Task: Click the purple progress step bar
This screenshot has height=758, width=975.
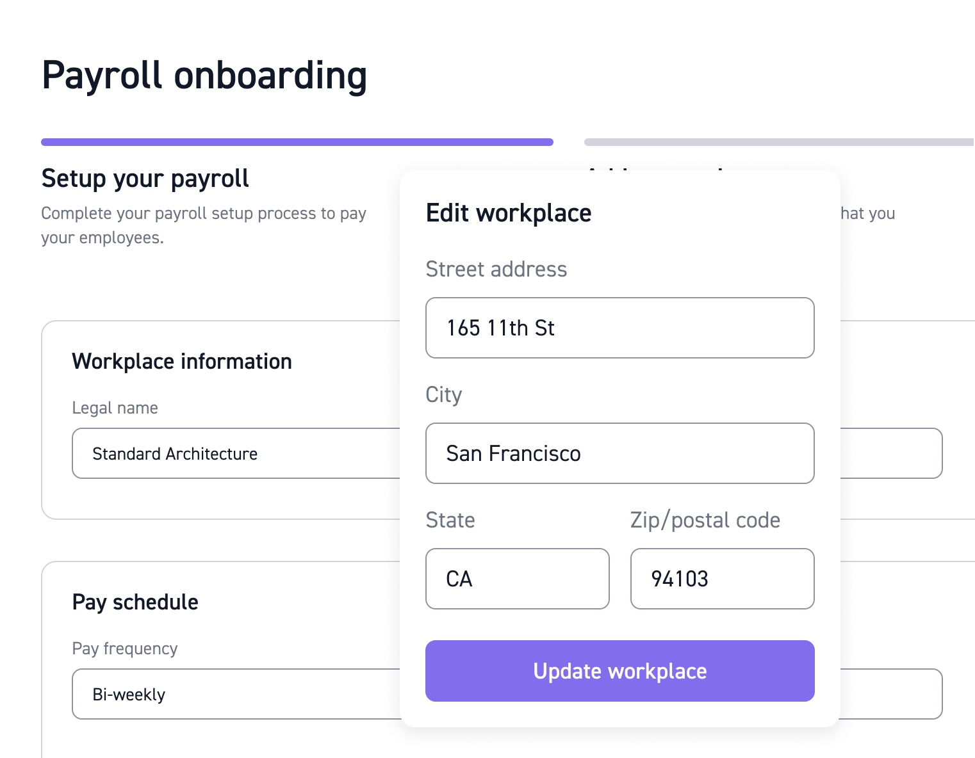Action: coord(297,142)
